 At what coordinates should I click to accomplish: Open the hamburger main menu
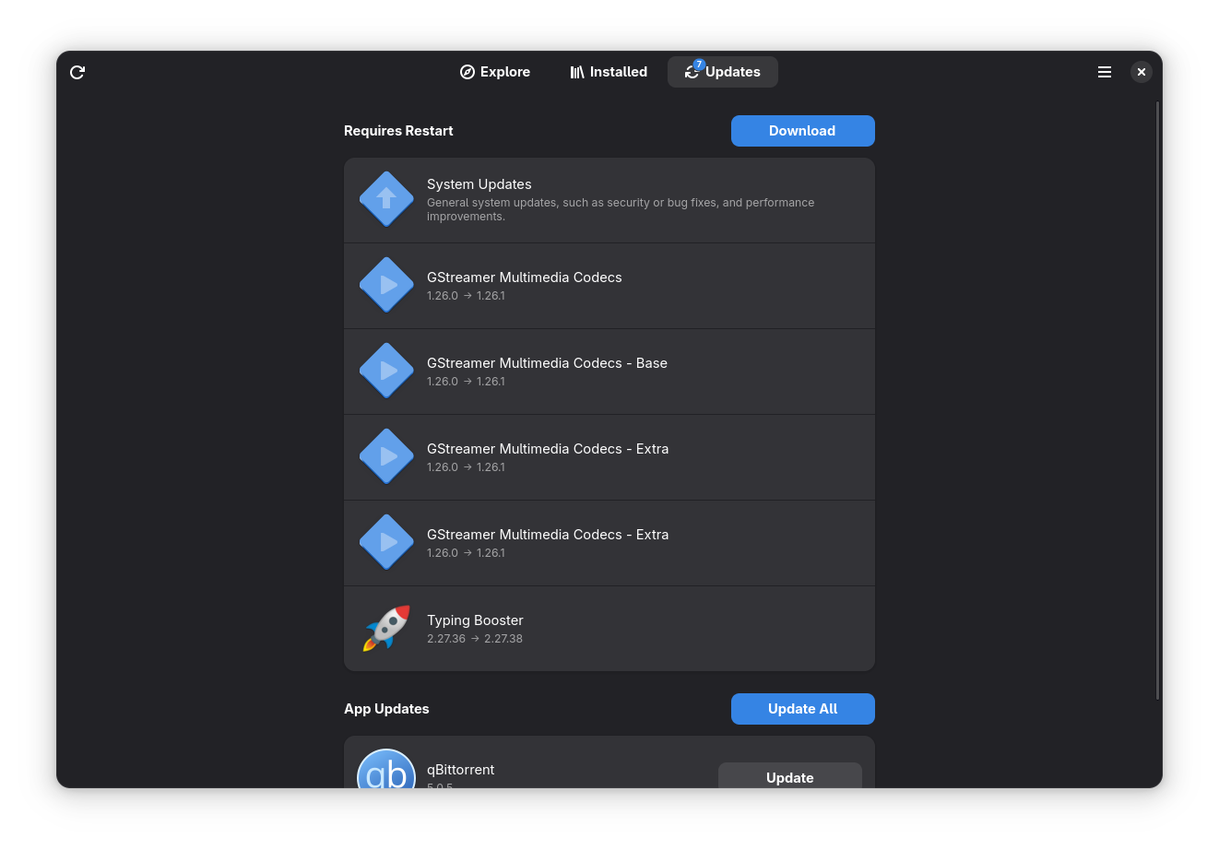(x=1104, y=72)
